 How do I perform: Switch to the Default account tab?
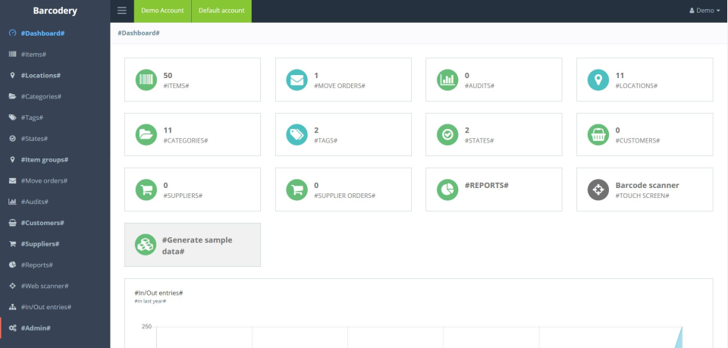[221, 11]
